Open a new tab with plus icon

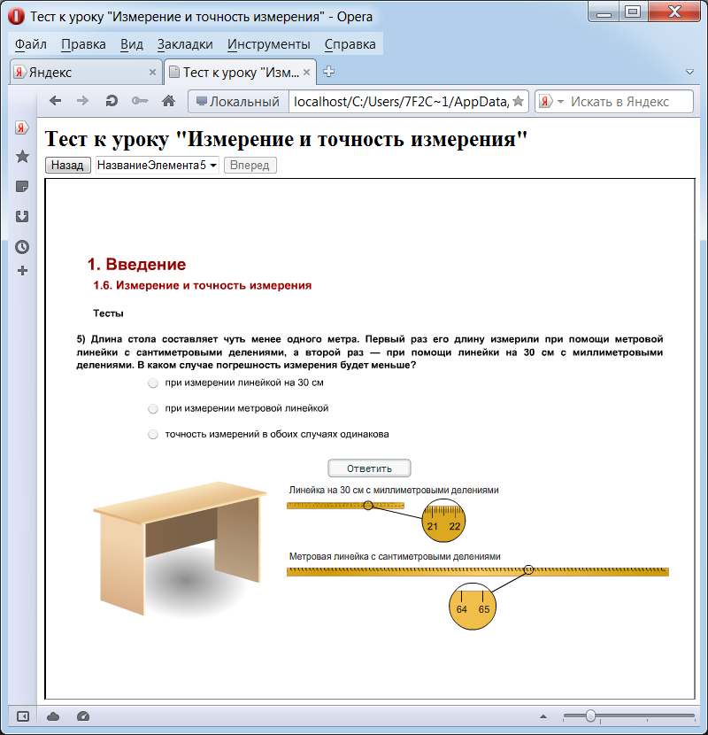click(x=328, y=72)
